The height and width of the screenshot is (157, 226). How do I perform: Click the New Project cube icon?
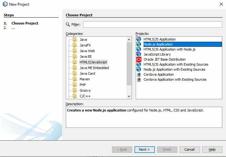point(5,4)
